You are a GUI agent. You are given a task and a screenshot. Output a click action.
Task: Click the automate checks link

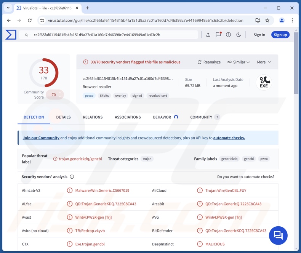[x=229, y=138]
